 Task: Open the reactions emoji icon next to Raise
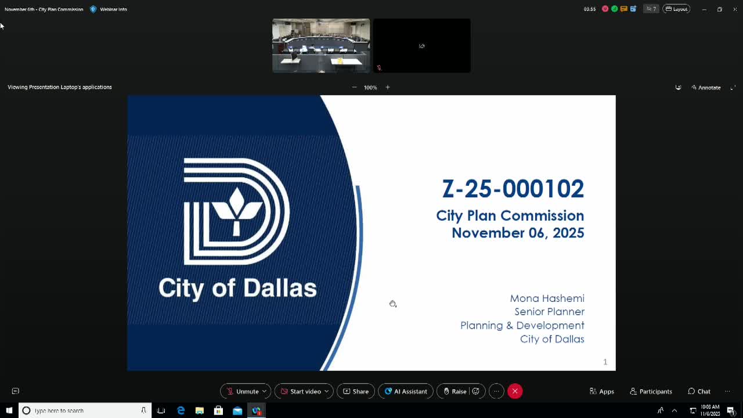pos(476,391)
